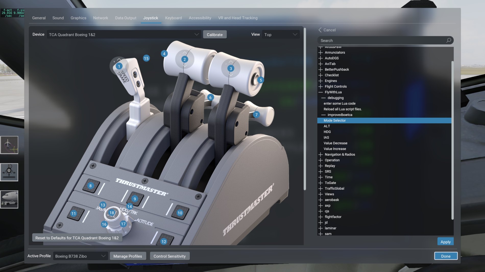
Task: Focus the command Search field
Action: pyautogui.click(x=385, y=40)
